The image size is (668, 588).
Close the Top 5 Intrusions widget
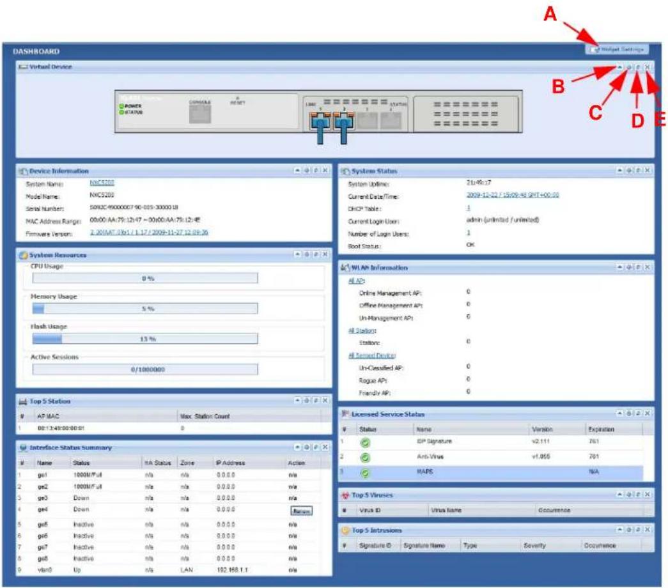tap(648, 530)
